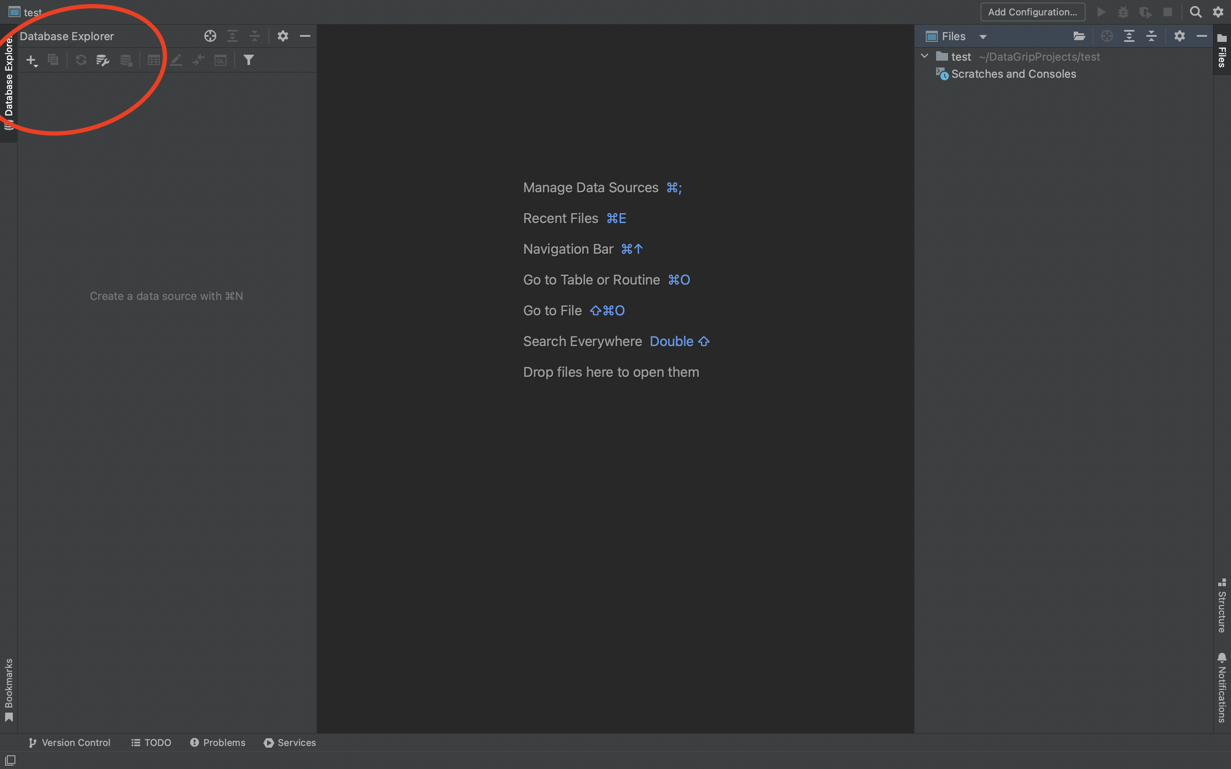Open Manage Data Sources link
The image size is (1231, 769).
click(590, 187)
